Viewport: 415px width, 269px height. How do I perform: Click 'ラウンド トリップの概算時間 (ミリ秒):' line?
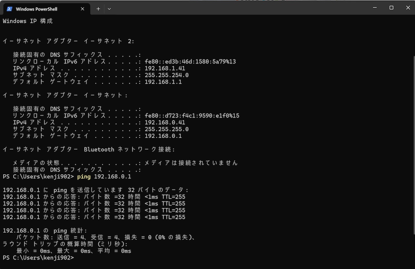(x=65, y=244)
